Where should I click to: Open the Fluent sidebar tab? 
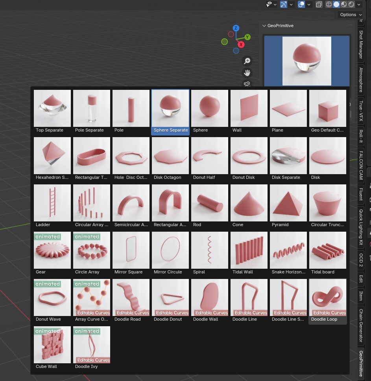click(x=361, y=194)
